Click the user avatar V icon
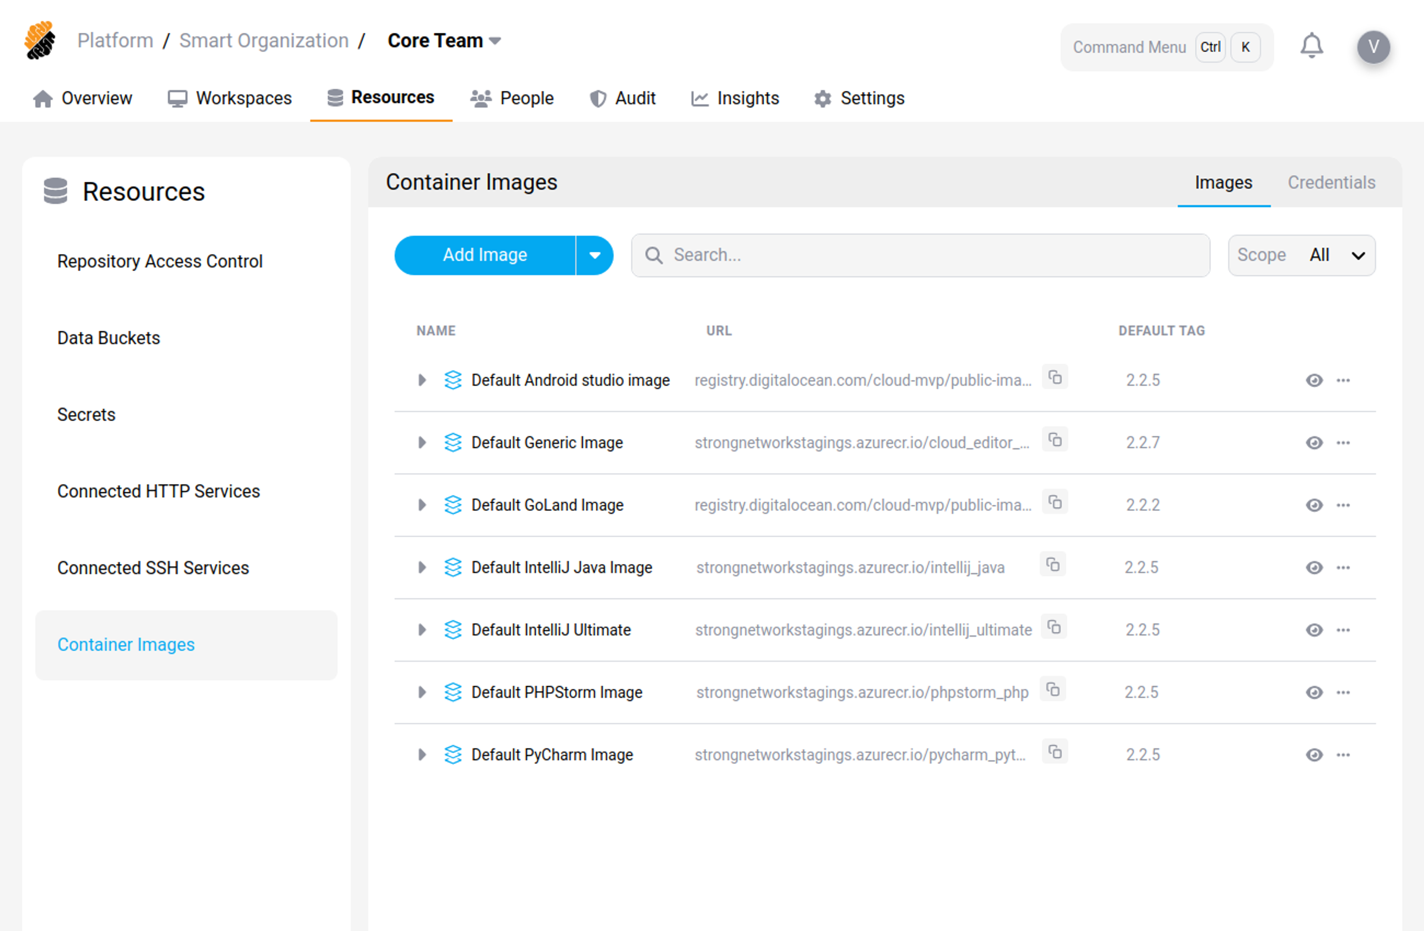 pyautogui.click(x=1372, y=46)
